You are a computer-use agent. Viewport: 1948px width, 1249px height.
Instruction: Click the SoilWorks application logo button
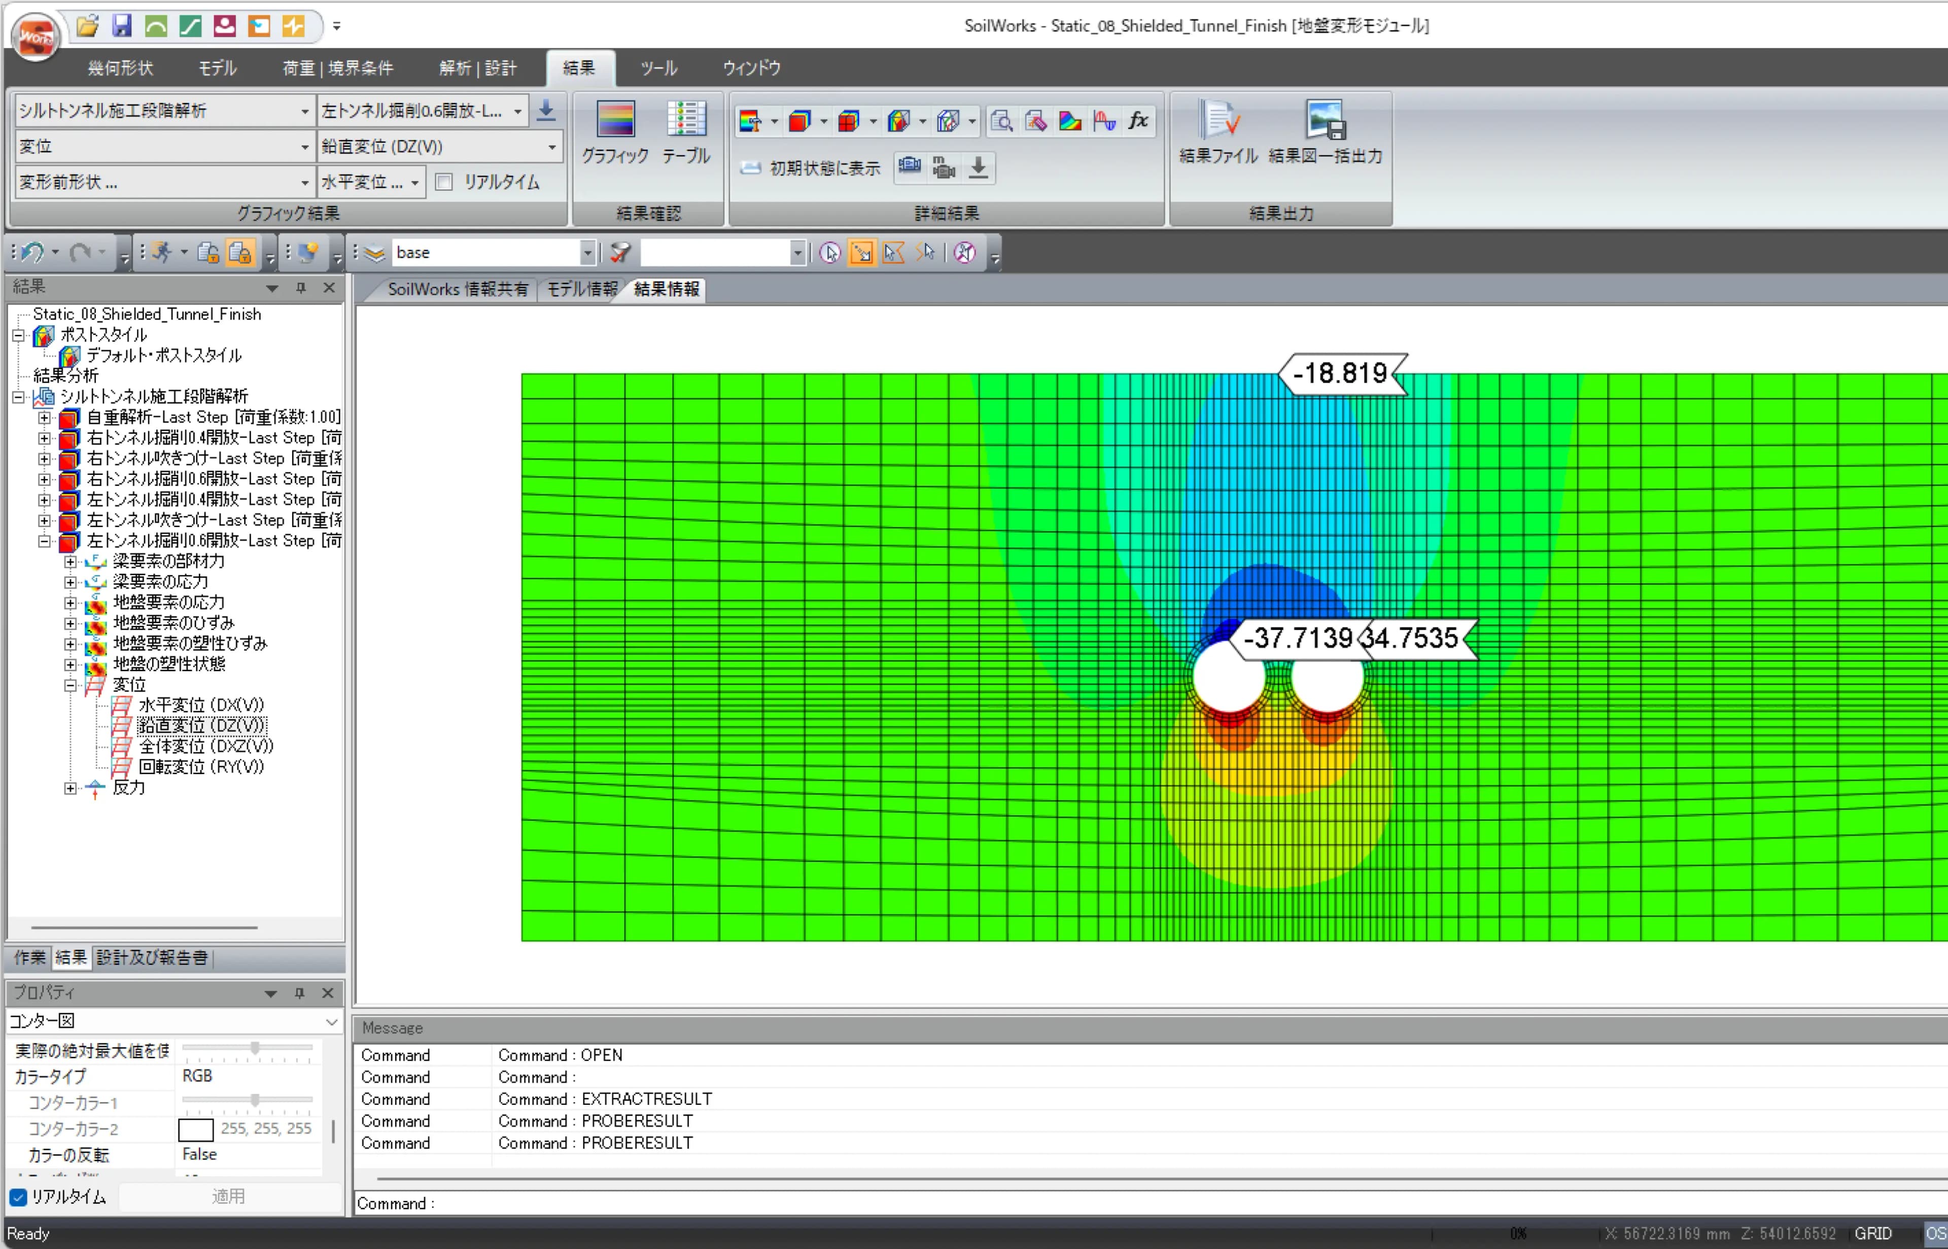pyautogui.click(x=36, y=36)
